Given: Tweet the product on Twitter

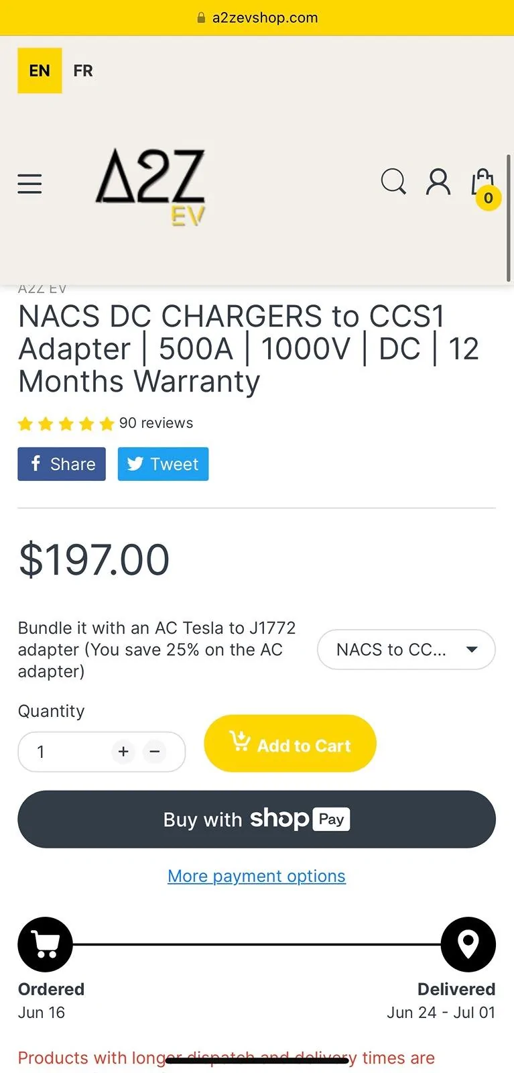Looking at the screenshot, I should (x=163, y=464).
